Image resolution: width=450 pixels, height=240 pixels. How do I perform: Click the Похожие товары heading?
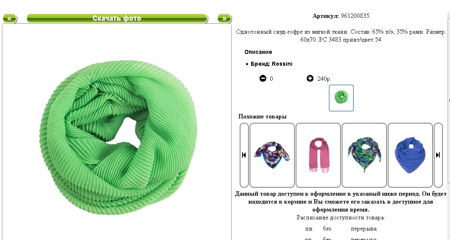pyautogui.click(x=262, y=116)
